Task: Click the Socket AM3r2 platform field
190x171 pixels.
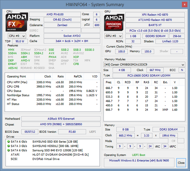Action: click(x=72, y=36)
